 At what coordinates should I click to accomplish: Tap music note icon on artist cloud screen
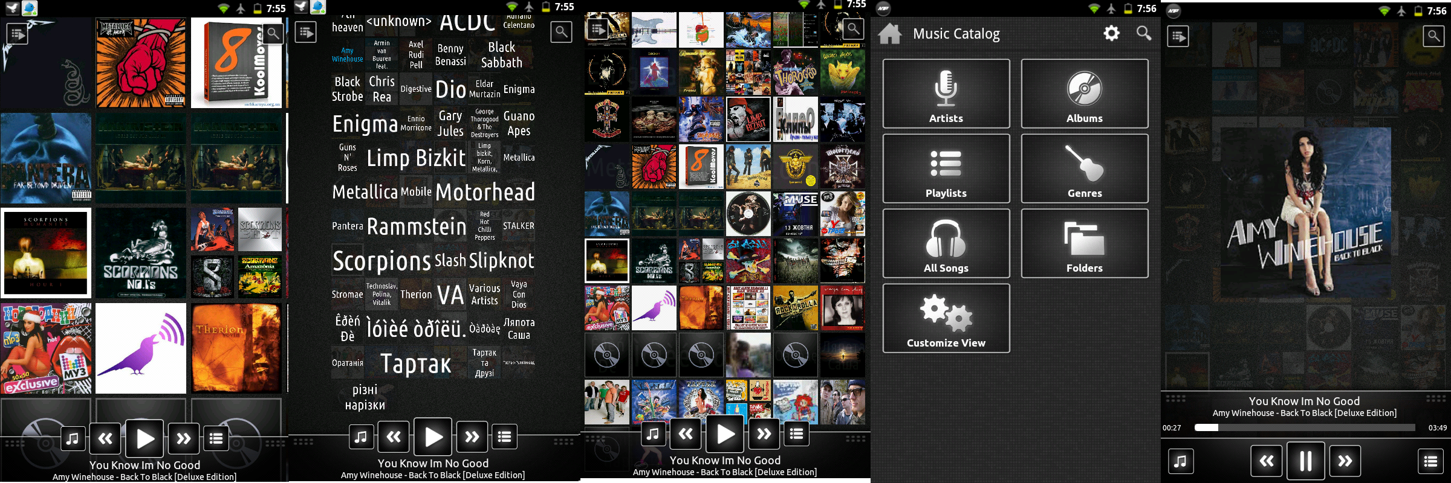click(x=361, y=437)
